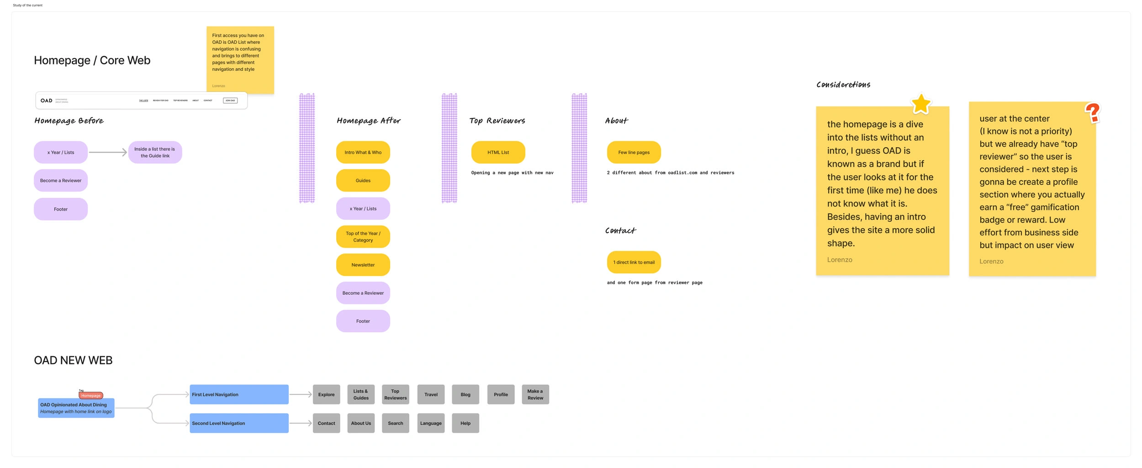Select the 'HTML List' shape
The image size is (1142, 468).
(498, 152)
